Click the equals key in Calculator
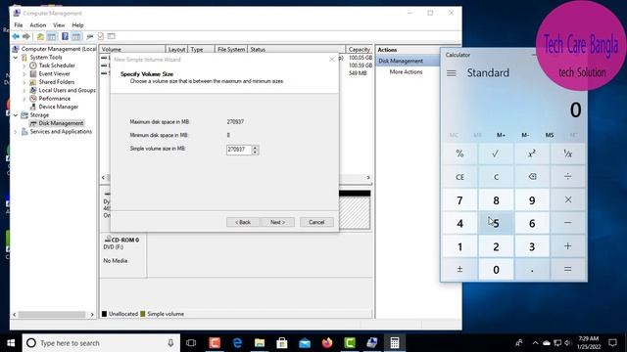Screen dimensions: 627x352 (568, 270)
